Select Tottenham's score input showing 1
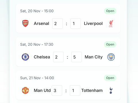 tap(75, 90)
